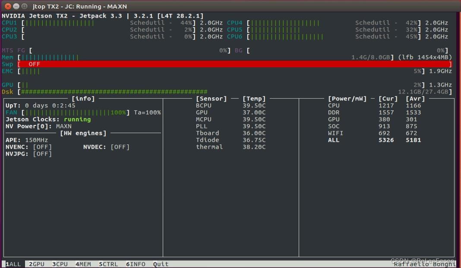Click the PLL temperature '39.50C'
This screenshot has height=268, width=461.
point(254,126)
